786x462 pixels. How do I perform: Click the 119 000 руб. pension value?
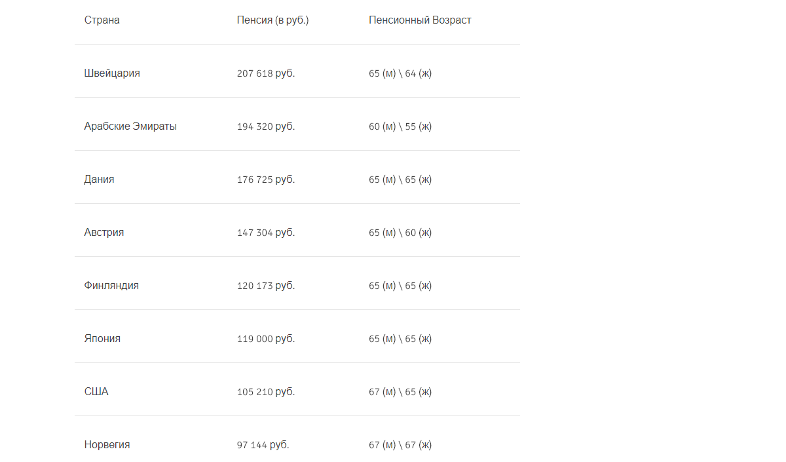tap(266, 339)
